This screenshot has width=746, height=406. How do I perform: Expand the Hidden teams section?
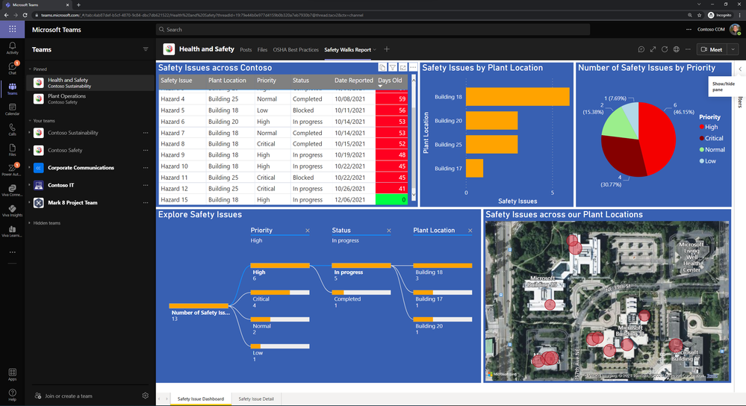point(30,223)
